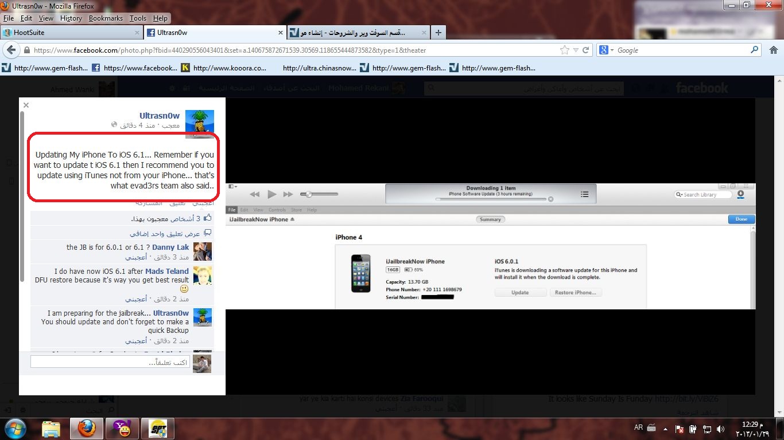The height and width of the screenshot is (440, 784).
Task: Open the View menu
Action: (x=46, y=18)
